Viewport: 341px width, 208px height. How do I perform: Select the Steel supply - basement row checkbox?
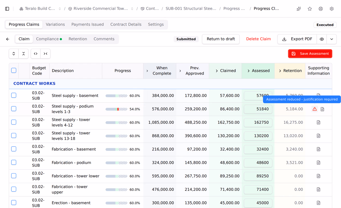[x=14, y=95]
